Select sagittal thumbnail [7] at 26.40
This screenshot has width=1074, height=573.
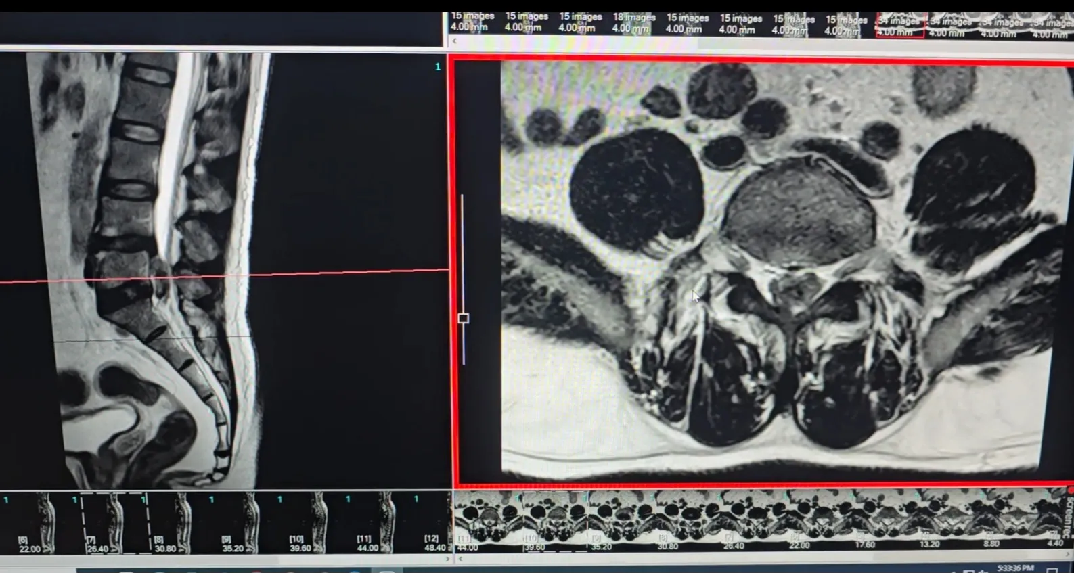(115, 523)
